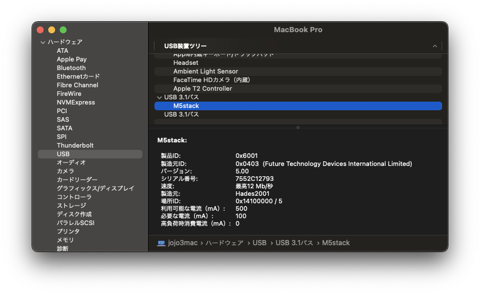The height and width of the screenshot is (294, 480).
Task: Select FireWire in the sidebar
Action: [69, 94]
